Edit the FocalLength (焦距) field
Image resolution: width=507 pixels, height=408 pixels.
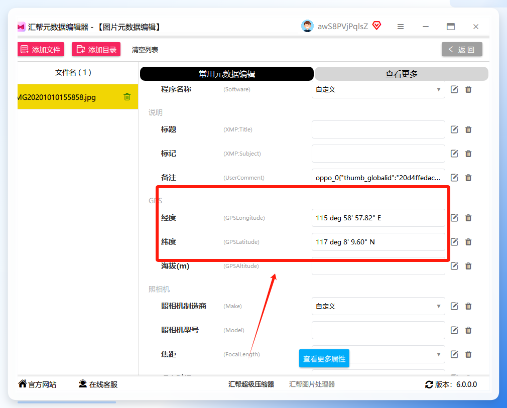pyautogui.click(x=454, y=354)
